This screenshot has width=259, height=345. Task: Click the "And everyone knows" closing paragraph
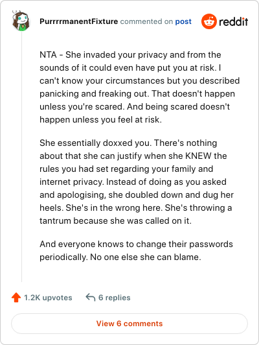136,250
